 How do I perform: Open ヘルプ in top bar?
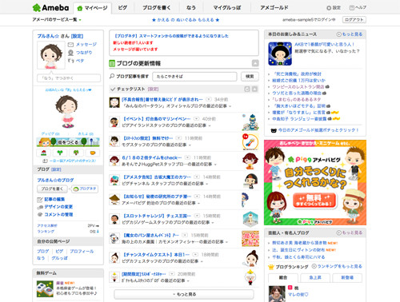coord(358,8)
